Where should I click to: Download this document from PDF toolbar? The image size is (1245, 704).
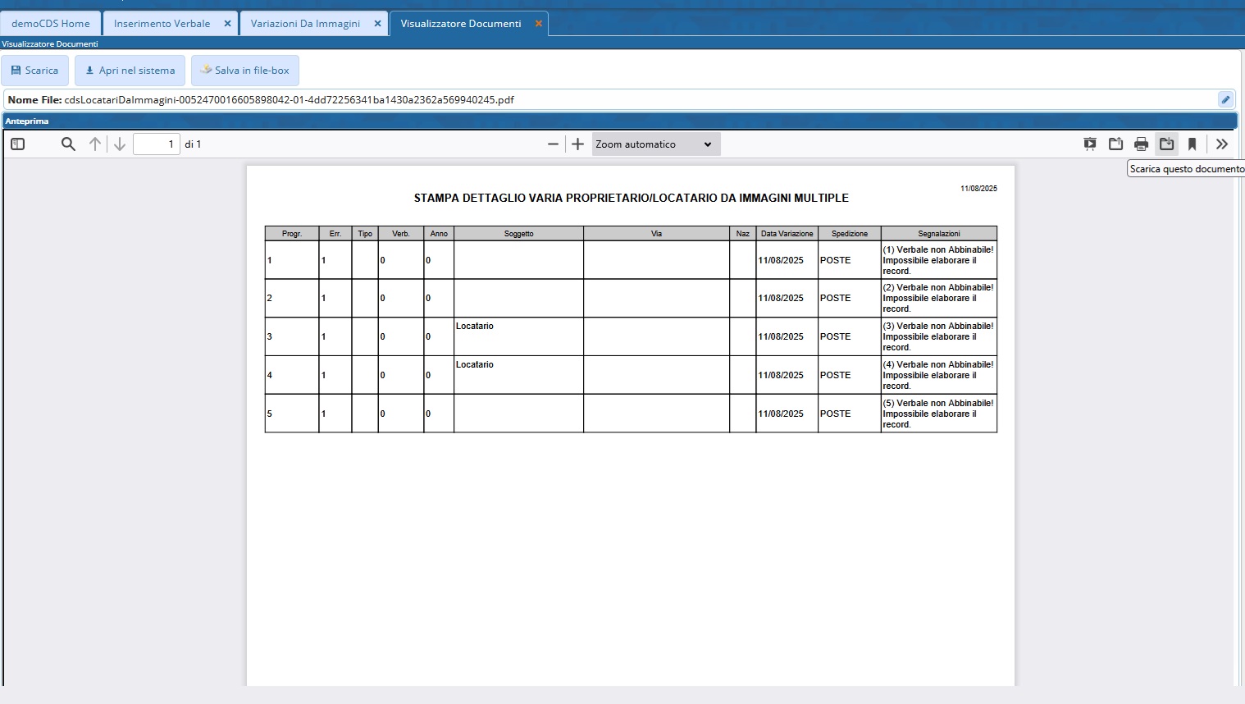click(x=1166, y=144)
